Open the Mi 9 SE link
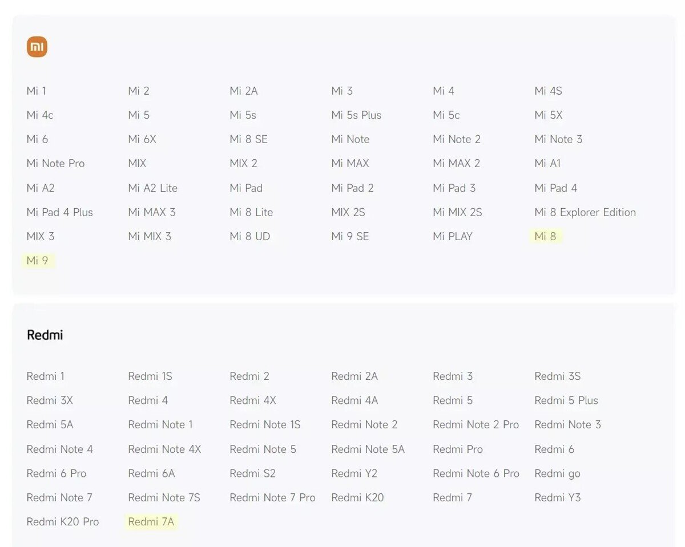The height and width of the screenshot is (547, 685). point(350,236)
